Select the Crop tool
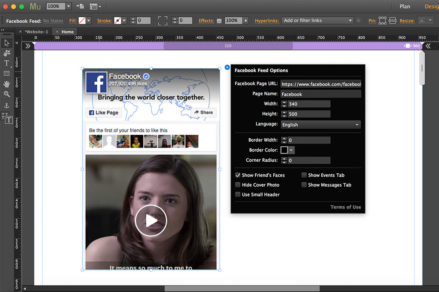 coord(7,53)
